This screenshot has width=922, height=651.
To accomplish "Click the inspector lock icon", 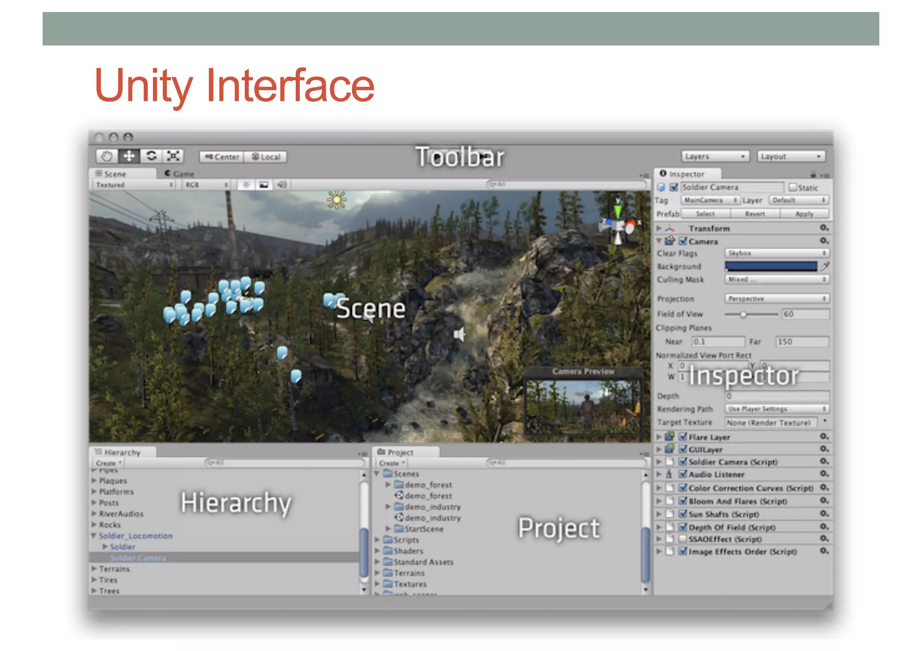I will 813,175.
